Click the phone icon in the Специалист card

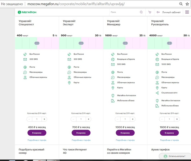coord(25,54)
